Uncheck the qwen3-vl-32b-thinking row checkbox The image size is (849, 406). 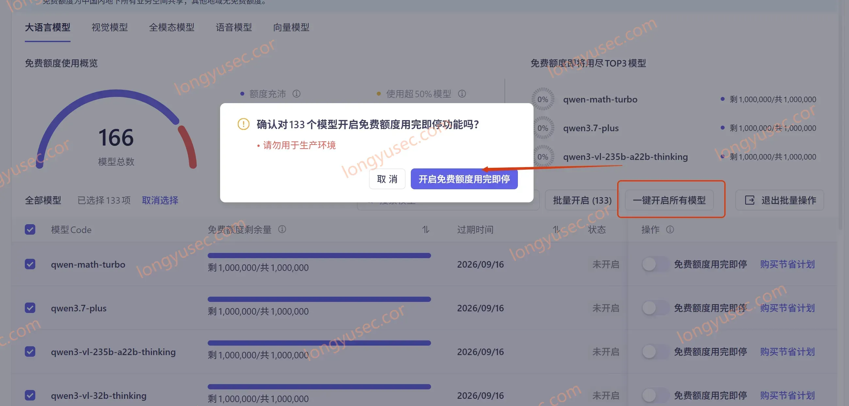pos(30,395)
